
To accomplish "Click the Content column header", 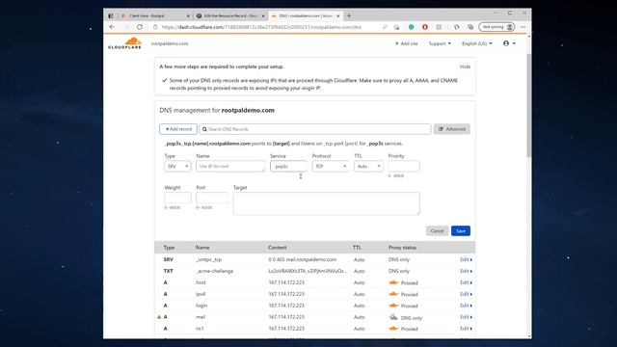I will (x=278, y=248).
